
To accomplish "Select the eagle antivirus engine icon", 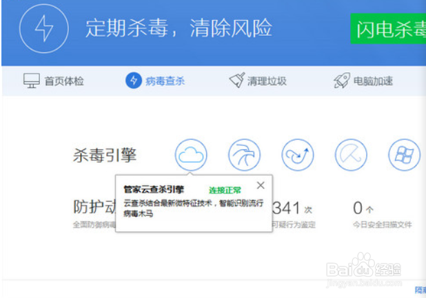I will point(244,155).
